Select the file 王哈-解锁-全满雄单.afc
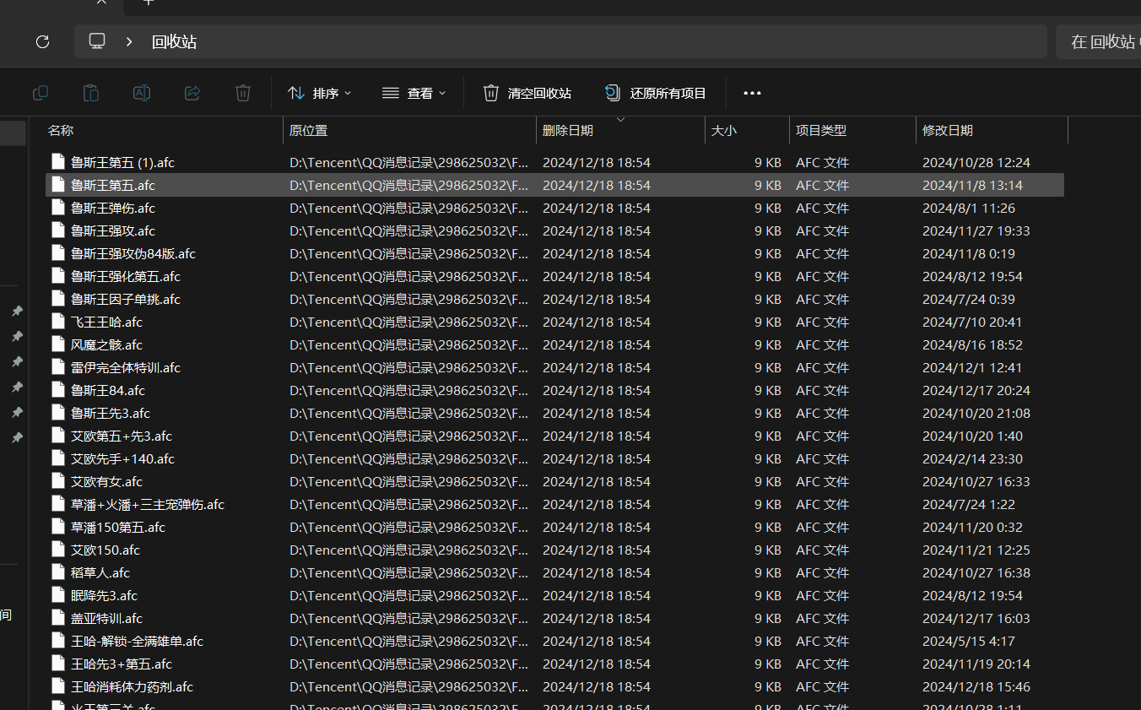This screenshot has height=710, width=1141. [x=554, y=641]
